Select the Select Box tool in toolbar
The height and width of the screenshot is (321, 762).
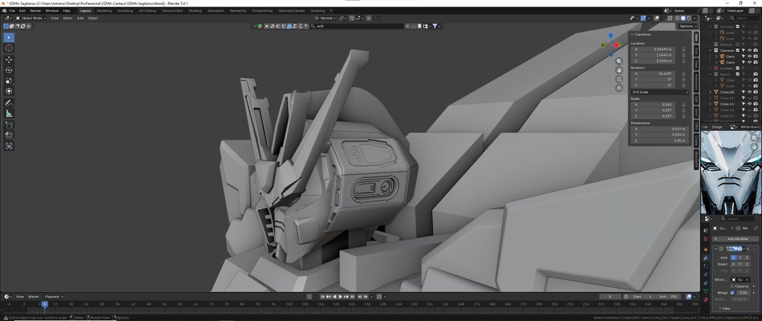pyautogui.click(x=9, y=37)
